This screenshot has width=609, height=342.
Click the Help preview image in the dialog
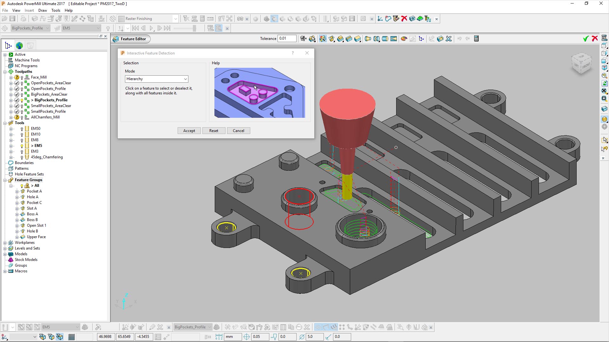click(260, 93)
